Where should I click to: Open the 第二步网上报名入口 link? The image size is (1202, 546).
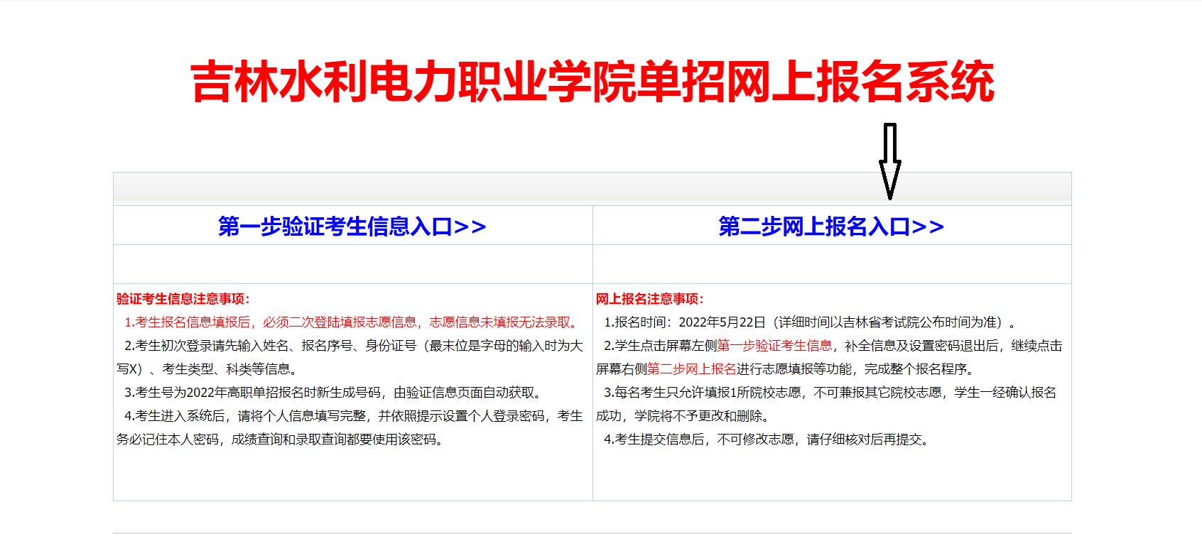point(830,226)
